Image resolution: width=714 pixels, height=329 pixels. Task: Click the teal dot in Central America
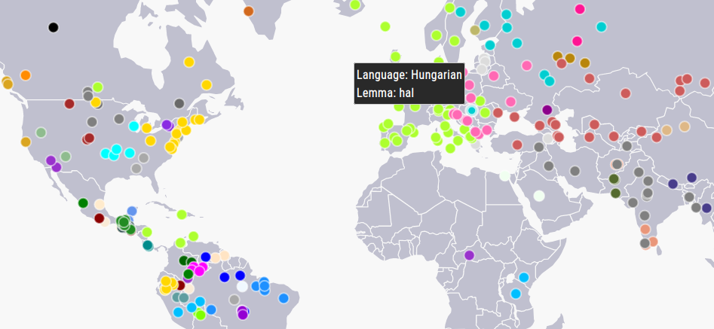coord(148,245)
